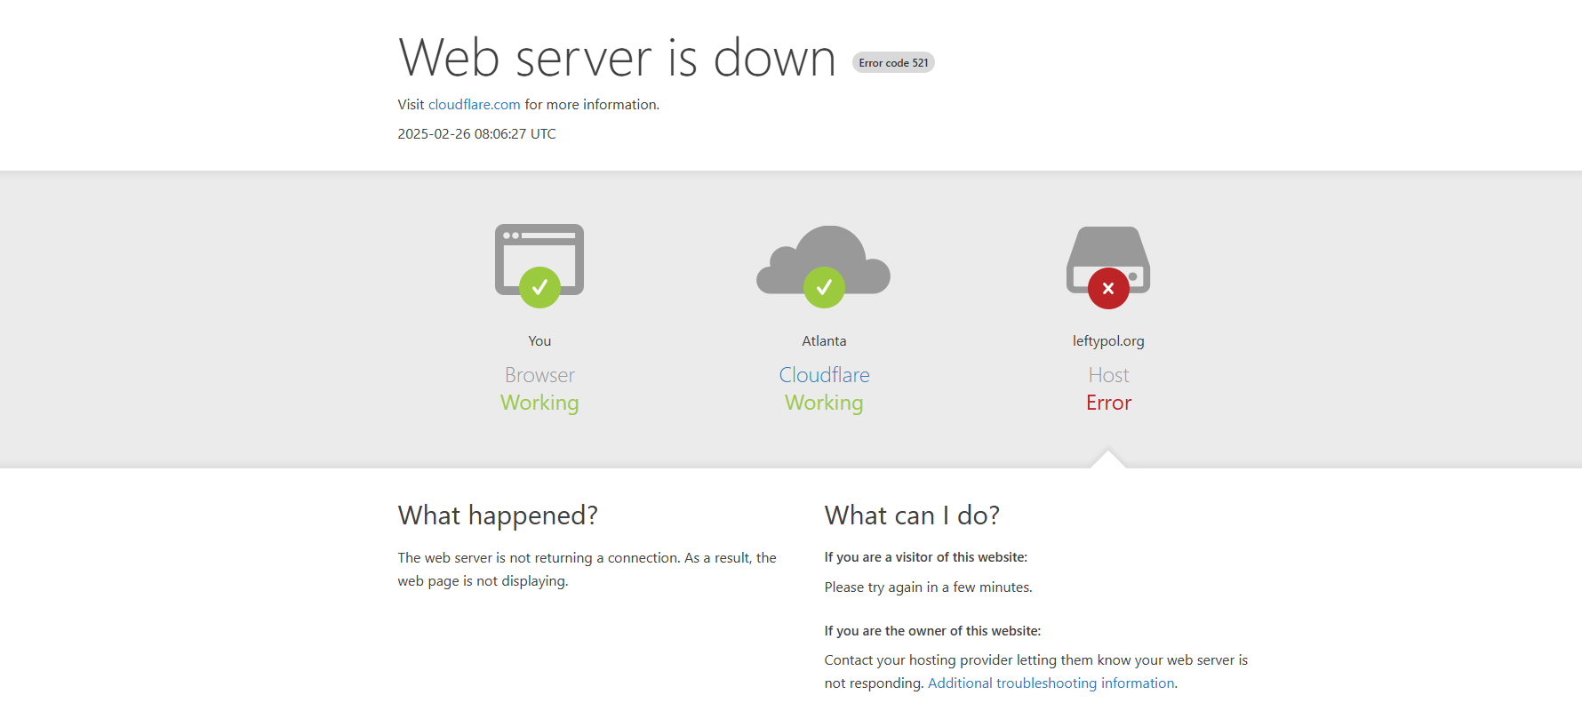Click the "web server is not returning" paragraph
Viewport: 1582px width, 711px height.
coord(587,570)
